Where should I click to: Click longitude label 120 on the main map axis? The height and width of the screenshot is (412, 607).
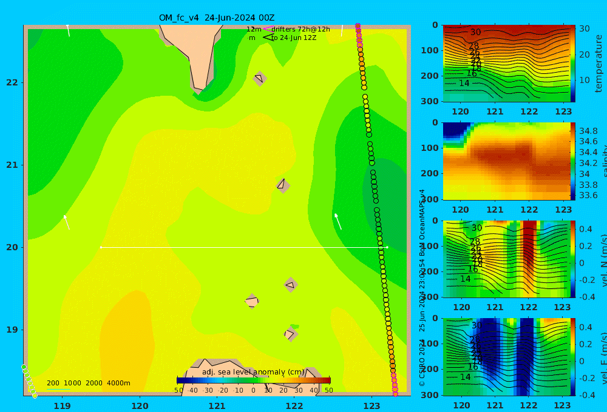140,406
